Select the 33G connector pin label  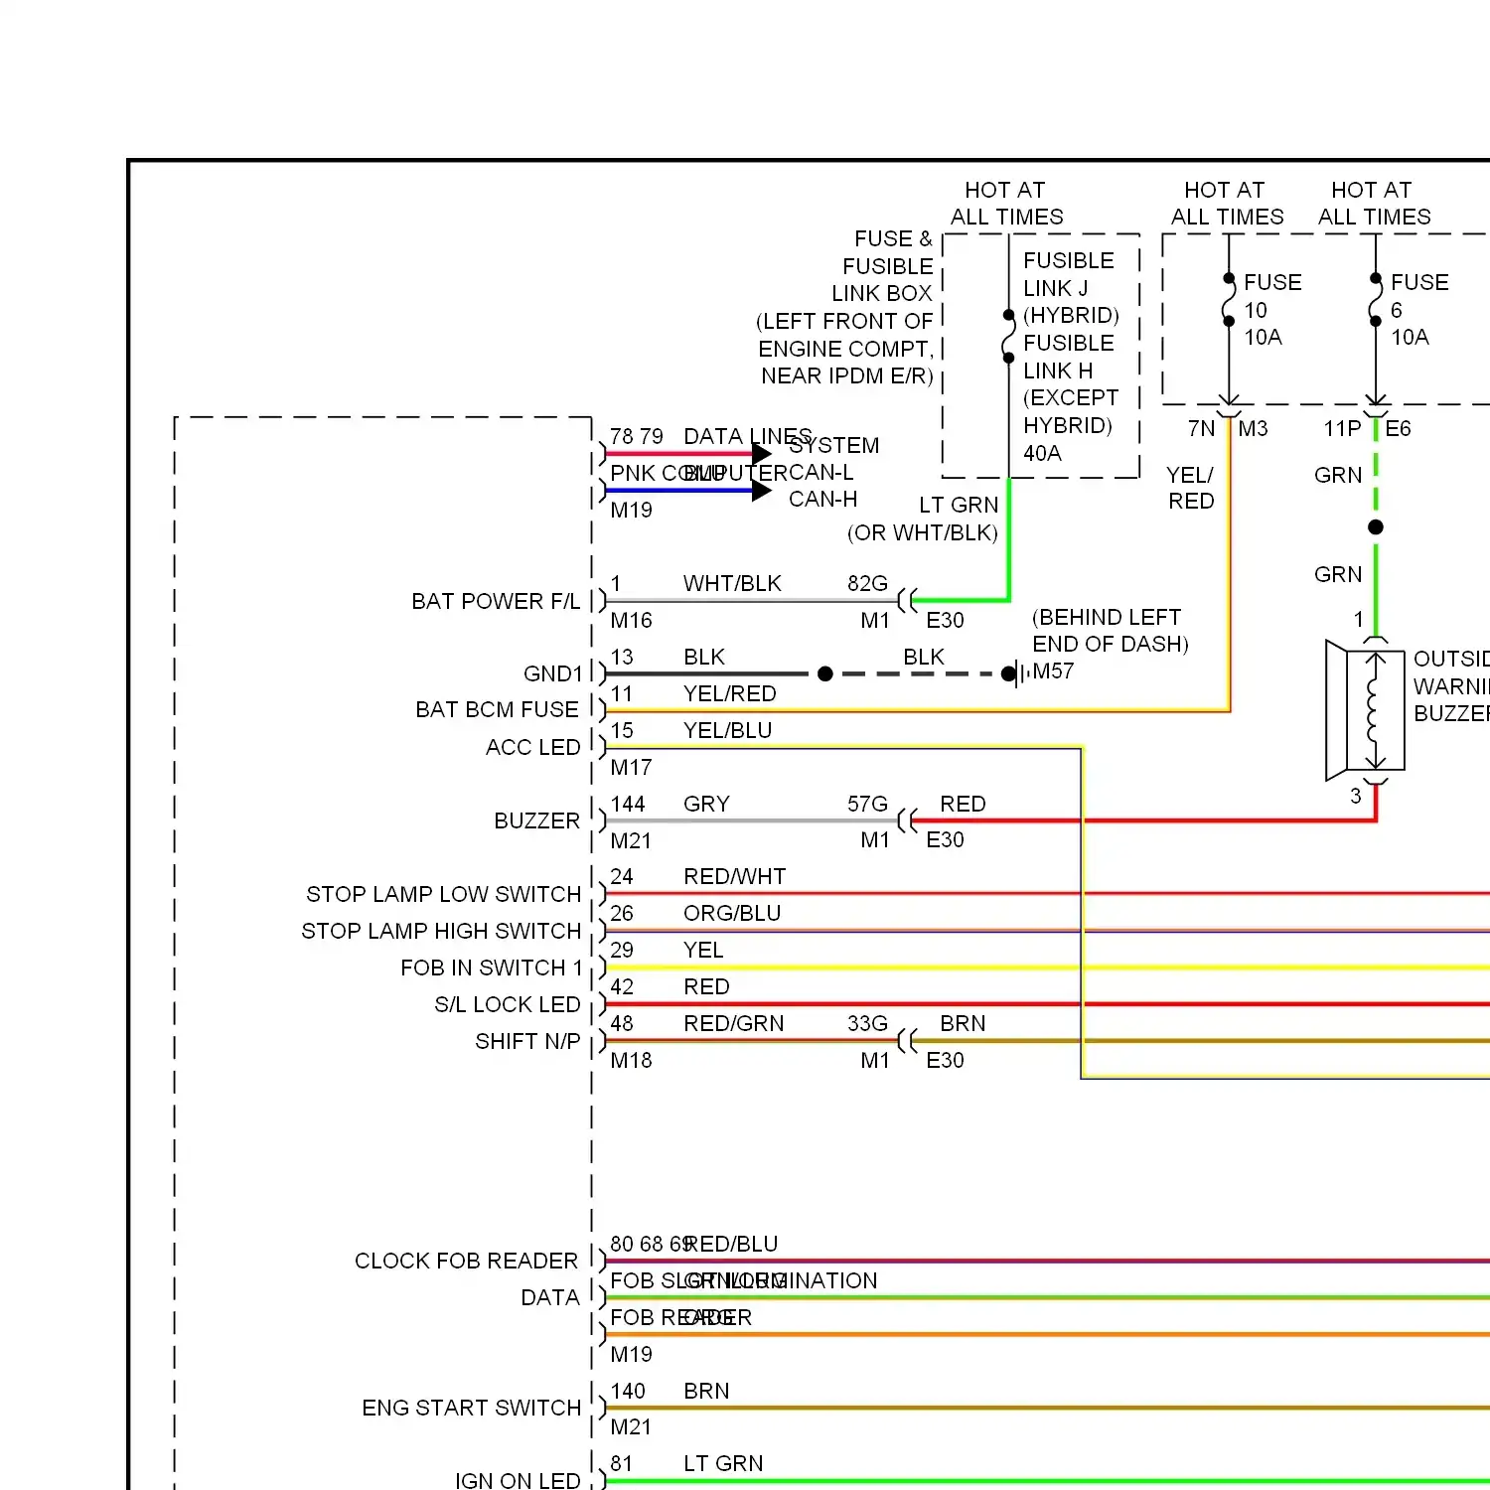tap(867, 1023)
